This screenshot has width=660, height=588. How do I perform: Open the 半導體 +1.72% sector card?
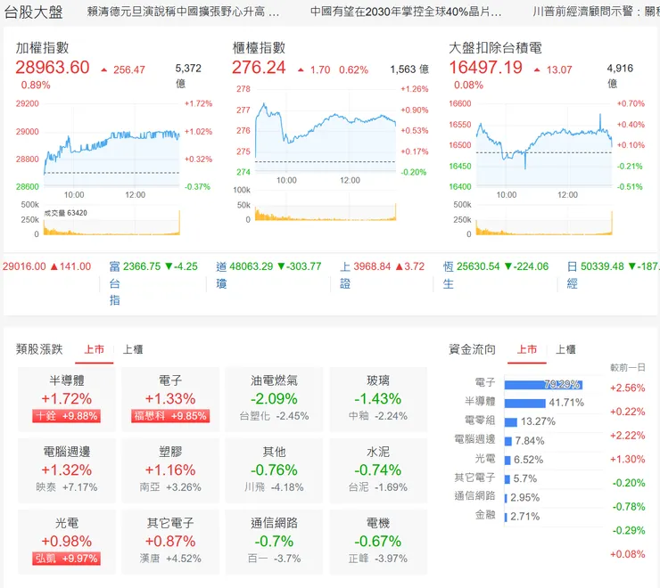point(67,399)
